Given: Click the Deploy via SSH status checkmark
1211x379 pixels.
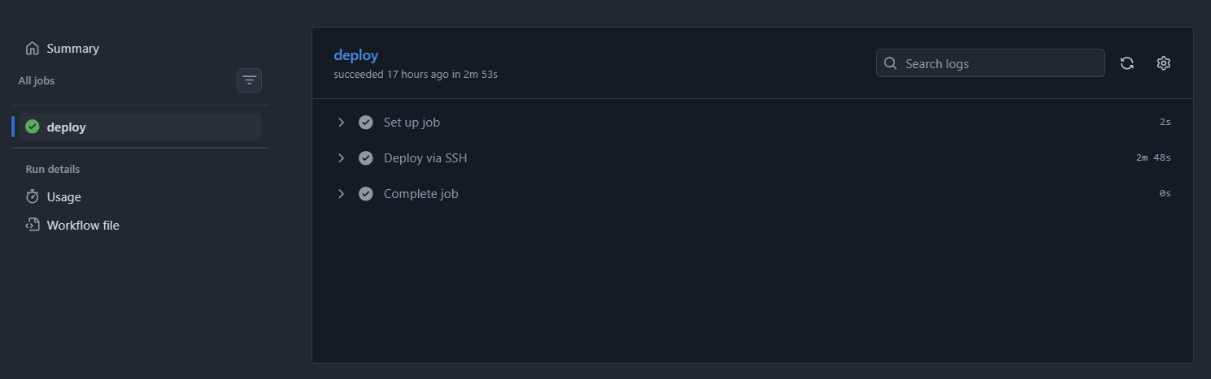Looking at the screenshot, I should (366, 158).
